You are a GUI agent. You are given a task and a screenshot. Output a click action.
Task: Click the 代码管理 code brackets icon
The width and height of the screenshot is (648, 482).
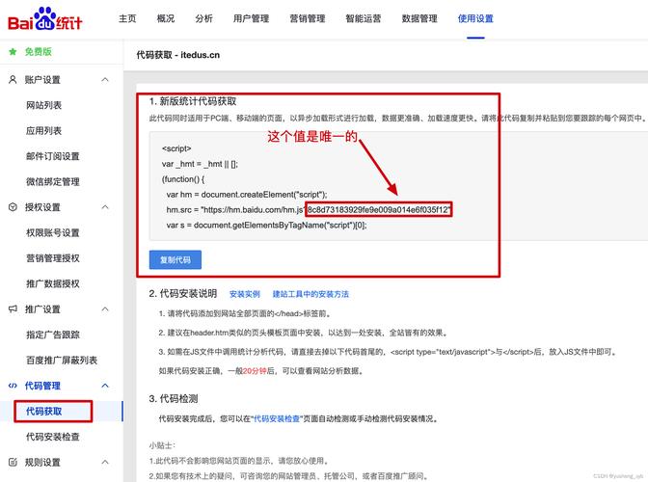coord(13,386)
